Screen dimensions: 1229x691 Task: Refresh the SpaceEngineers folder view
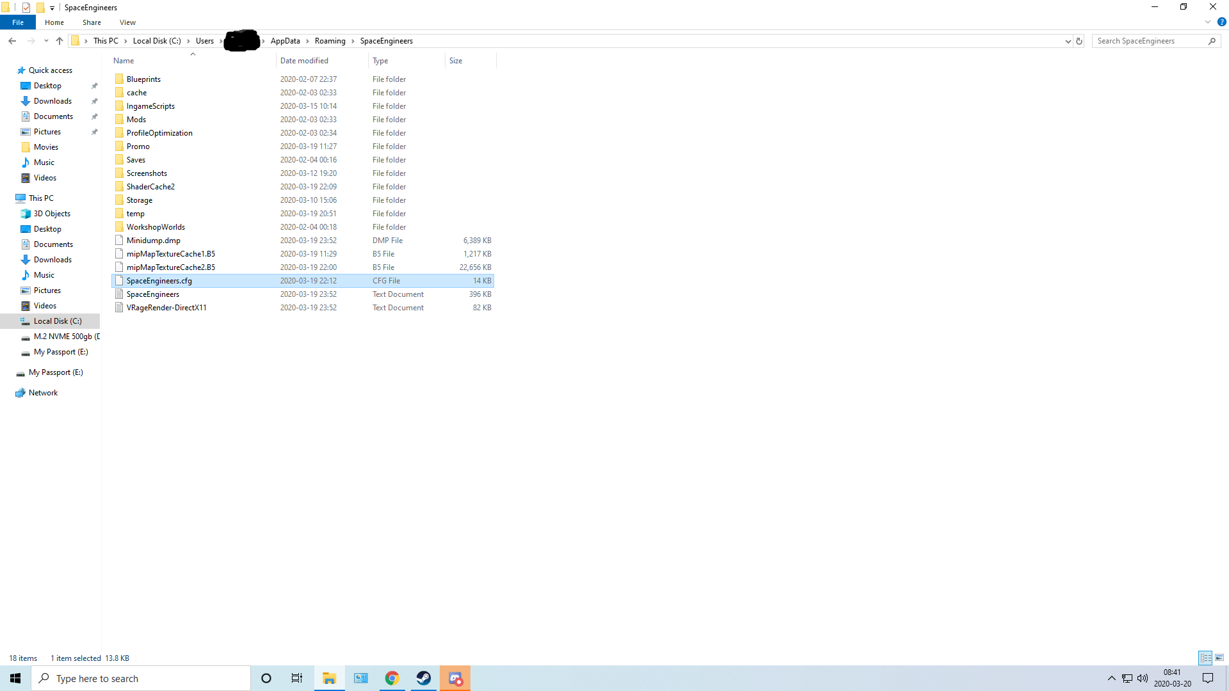[1079, 41]
